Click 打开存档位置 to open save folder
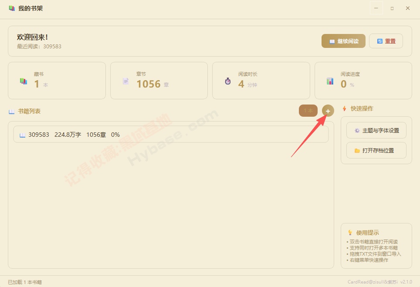The width and height of the screenshot is (420, 287). point(376,150)
